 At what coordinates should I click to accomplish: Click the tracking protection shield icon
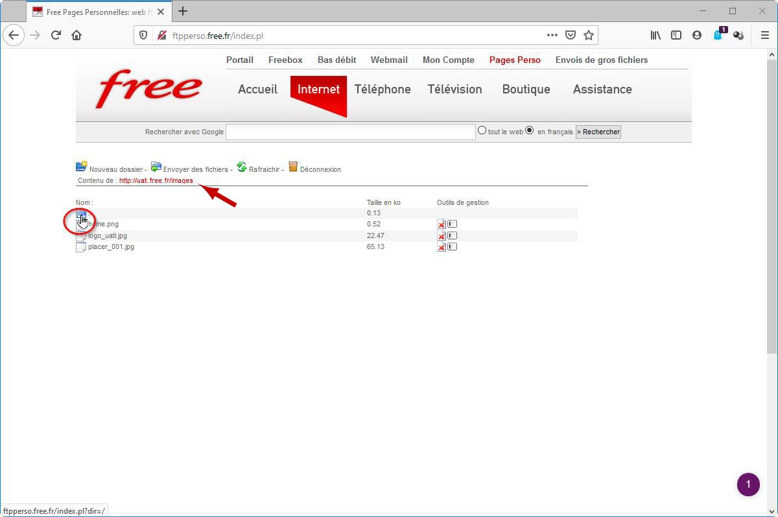point(144,36)
